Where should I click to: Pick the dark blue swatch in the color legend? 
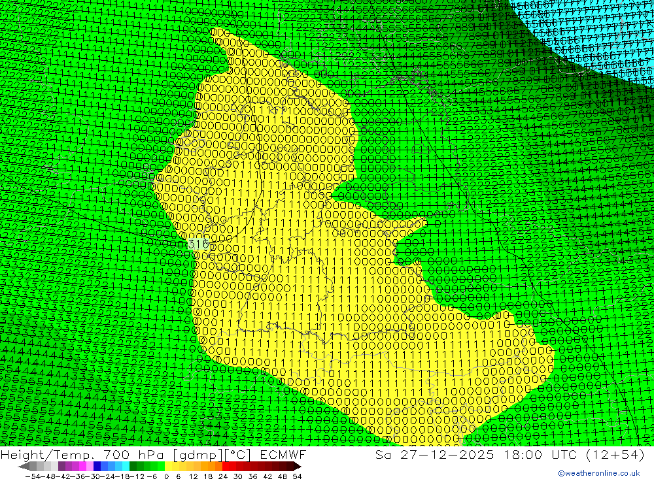point(97,467)
